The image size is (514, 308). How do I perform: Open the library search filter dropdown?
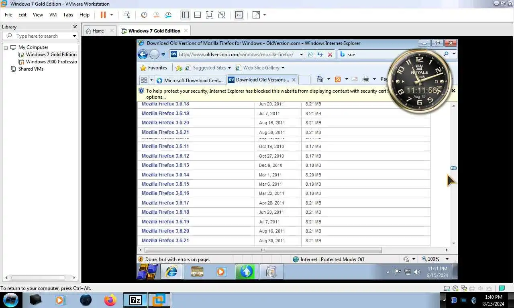coord(74,36)
